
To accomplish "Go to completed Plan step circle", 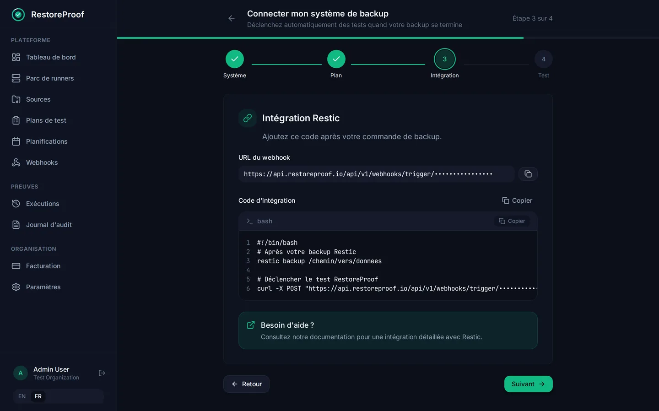I will click(336, 59).
